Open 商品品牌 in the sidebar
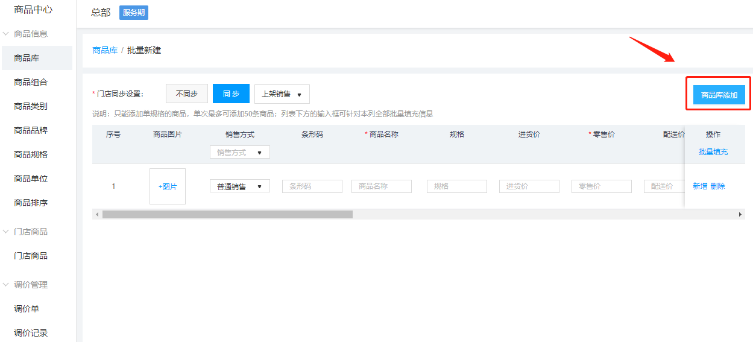753x342 pixels. (31, 130)
